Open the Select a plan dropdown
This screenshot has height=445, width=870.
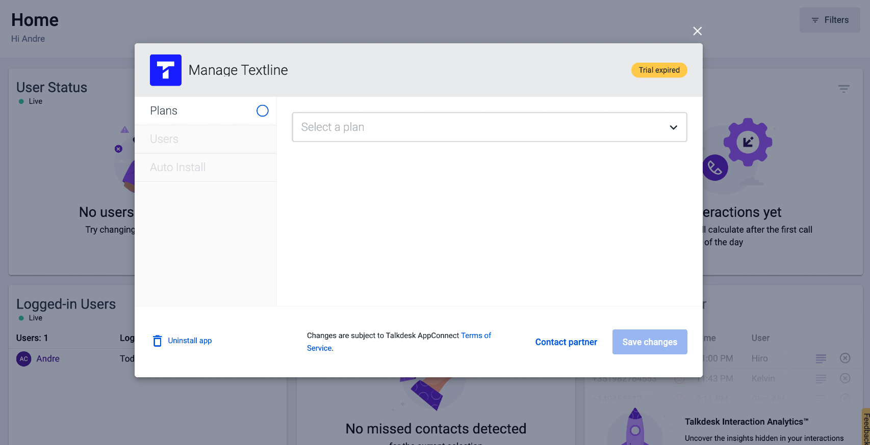pos(489,127)
